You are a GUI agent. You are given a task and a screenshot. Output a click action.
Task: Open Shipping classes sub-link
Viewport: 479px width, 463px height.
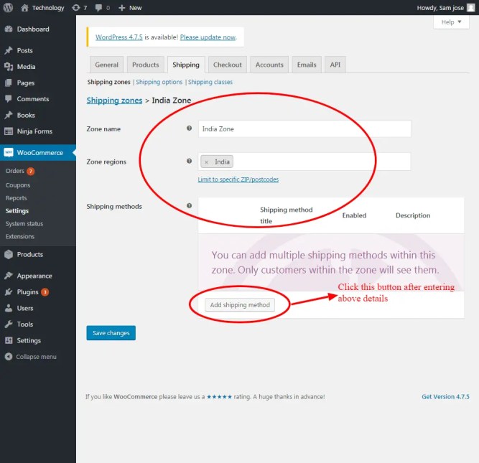[210, 82]
